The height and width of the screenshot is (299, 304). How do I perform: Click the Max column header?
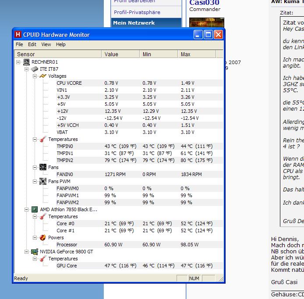point(197,54)
